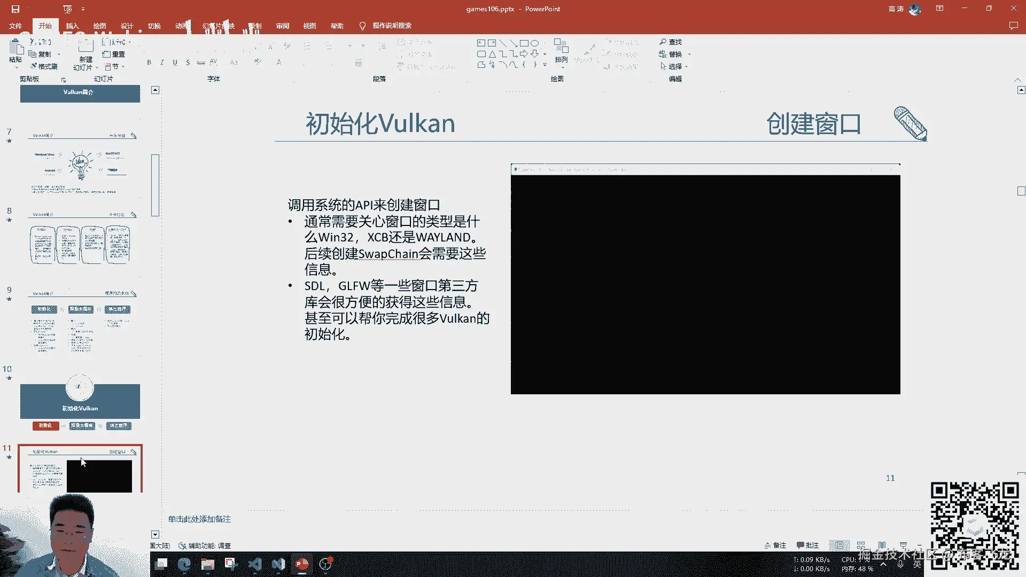The height and width of the screenshot is (577, 1026).
Task: Open the Replace (替换) dropdown arrow
Action: click(689, 54)
